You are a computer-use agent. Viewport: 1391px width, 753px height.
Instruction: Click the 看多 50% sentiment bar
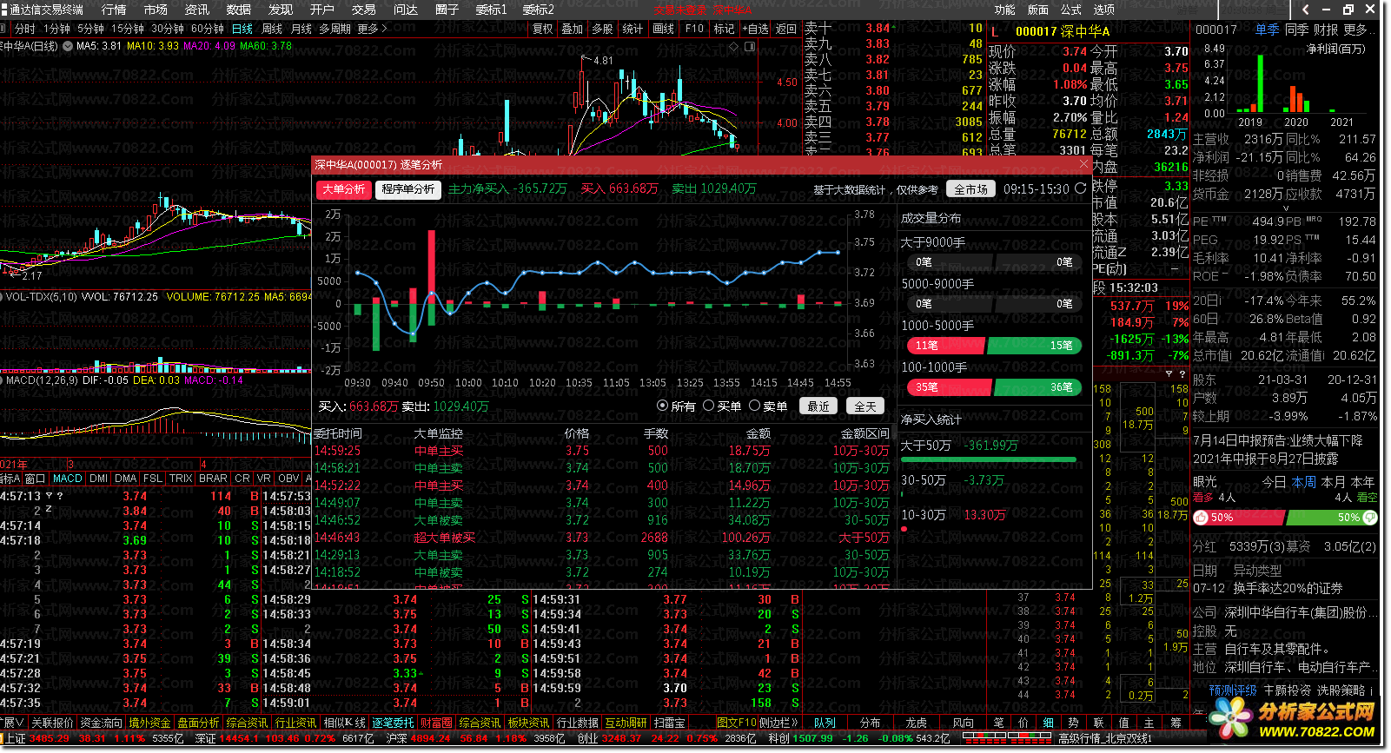pyautogui.click(x=1237, y=517)
